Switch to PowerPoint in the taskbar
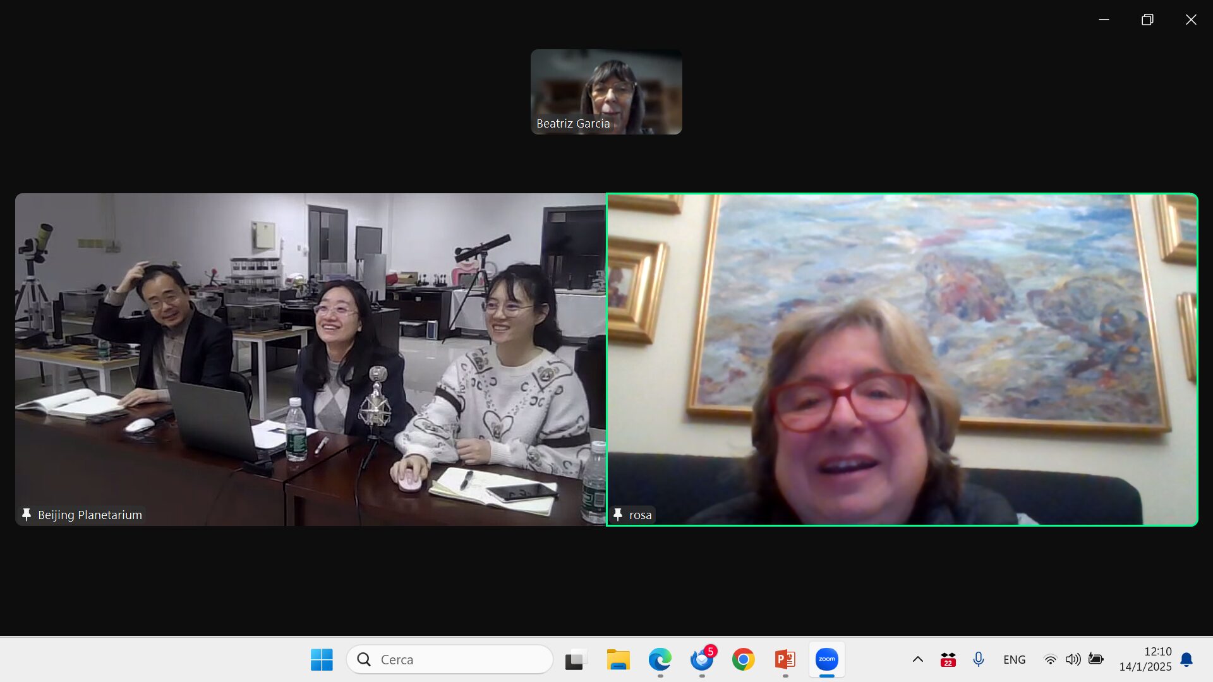This screenshot has height=682, width=1213. pos(785,660)
